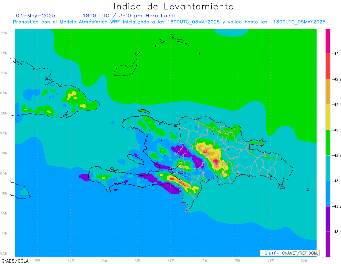This screenshot has width=341, height=264.
Task: Click the legend value "-43.4"
Action: [336, 232]
